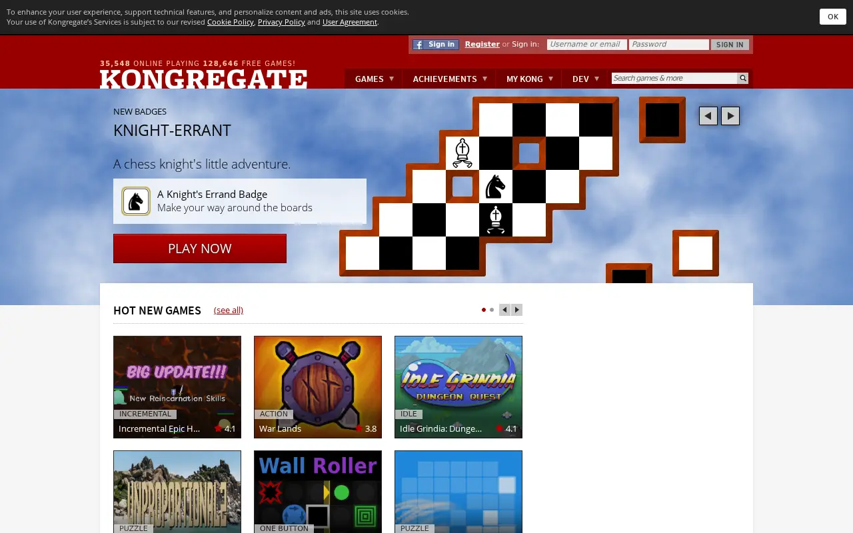This screenshot has height=533, width=853.
Task: Click the IDLE category tag
Action: (409, 414)
